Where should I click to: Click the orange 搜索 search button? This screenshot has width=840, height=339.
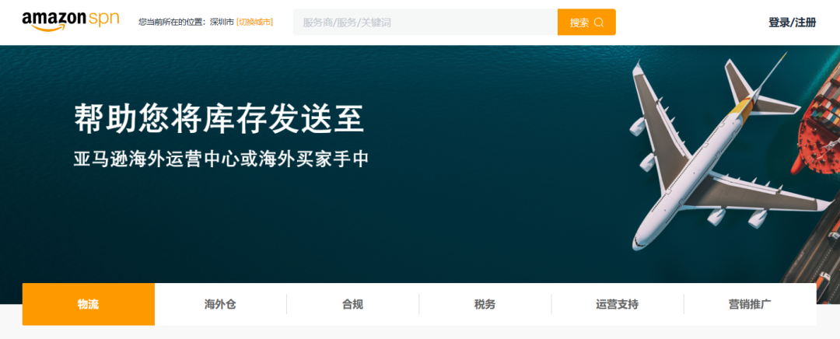pyautogui.click(x=586, y=22)
